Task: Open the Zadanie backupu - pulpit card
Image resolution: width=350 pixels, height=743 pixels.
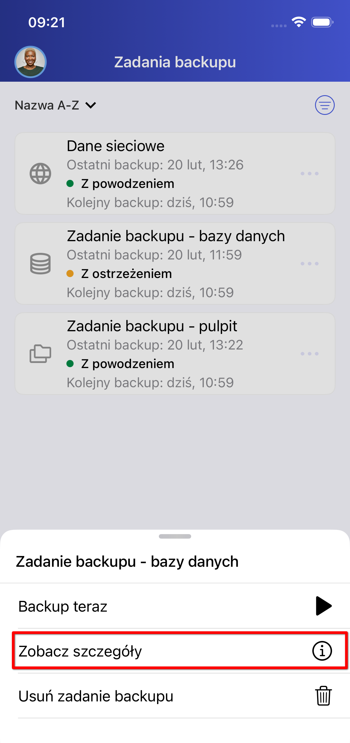Action: tap(175, 354)
